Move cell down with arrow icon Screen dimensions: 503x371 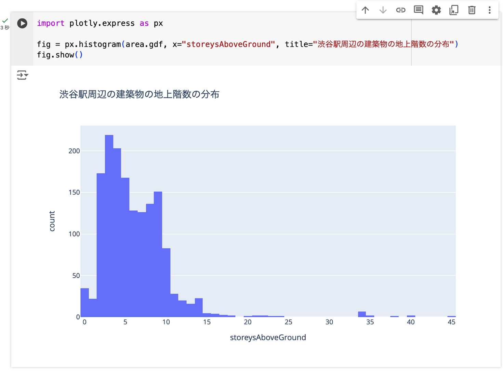[x=383, y=10]
